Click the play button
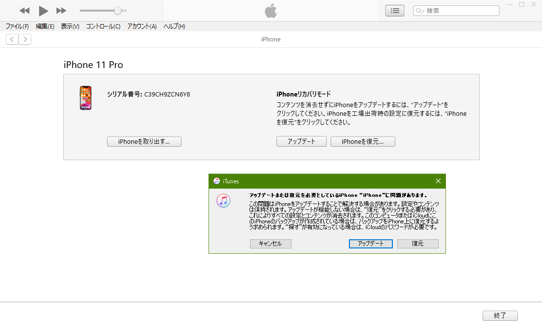Screen dimensions: 542x329 pyautogui.click(x=43, y=11)
